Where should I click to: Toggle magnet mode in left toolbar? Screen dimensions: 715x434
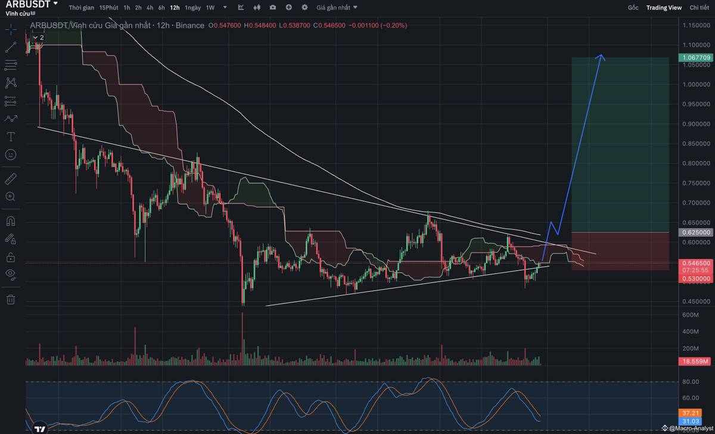click(10, 220)
